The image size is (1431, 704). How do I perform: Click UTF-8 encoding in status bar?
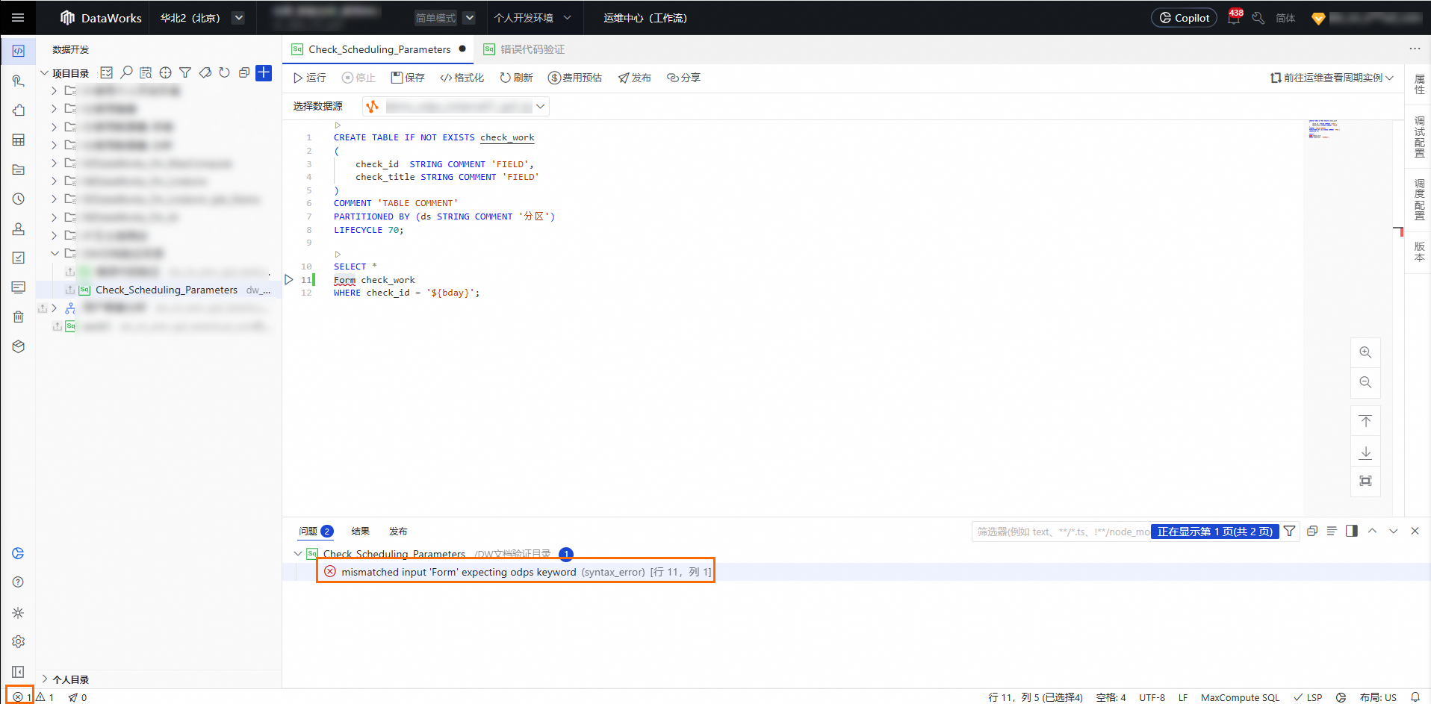(1152, 697)
